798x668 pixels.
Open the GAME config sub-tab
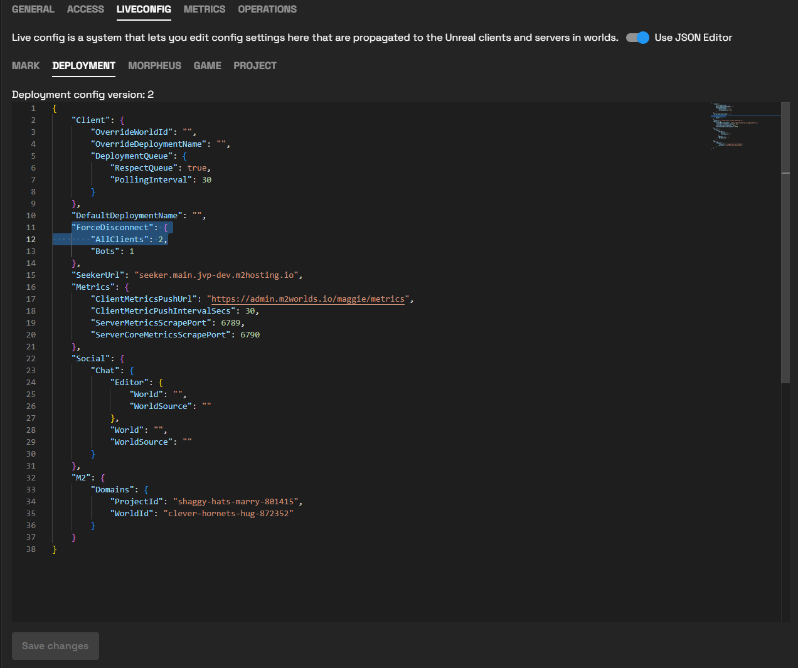click(207, 66)
